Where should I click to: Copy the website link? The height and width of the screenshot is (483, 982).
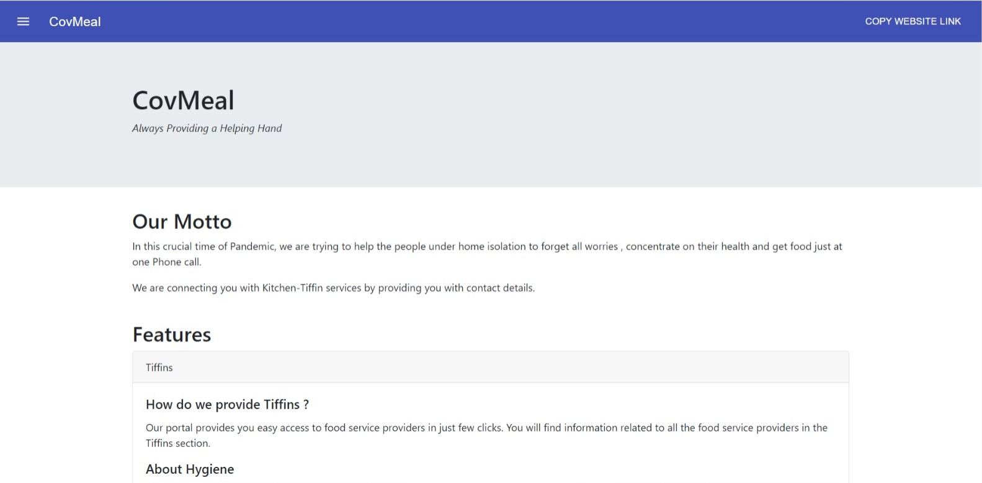pos(913,21)
